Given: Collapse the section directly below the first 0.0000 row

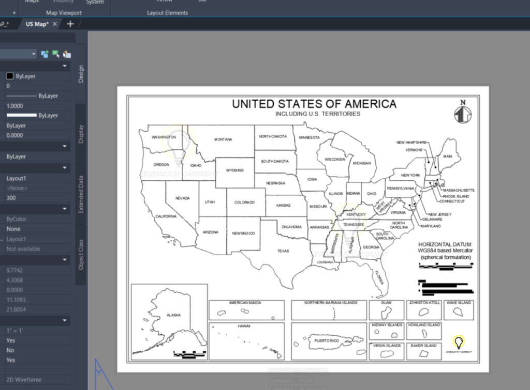Looking at the screenshot, I should click(65, 146).
